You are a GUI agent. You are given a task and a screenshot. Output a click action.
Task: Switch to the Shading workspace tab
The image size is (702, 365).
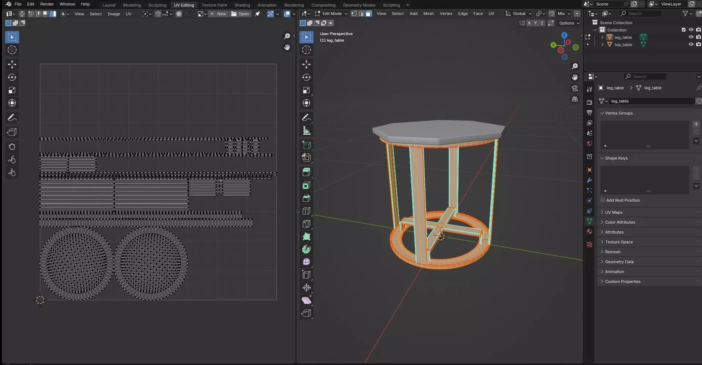click(x=242, y=5)
